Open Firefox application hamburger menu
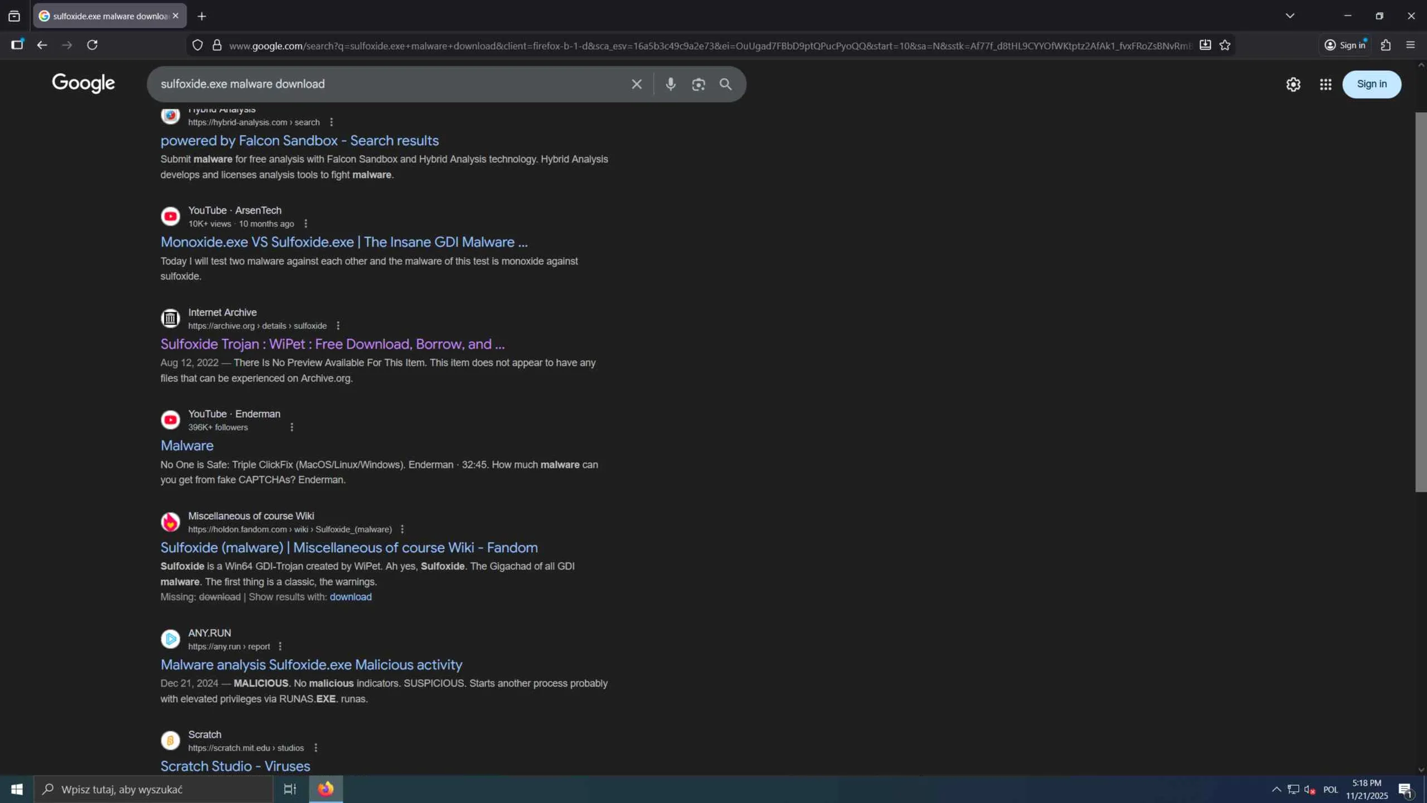The width and height of the screenshot is (1427, 803). [x=1411, y=45]
